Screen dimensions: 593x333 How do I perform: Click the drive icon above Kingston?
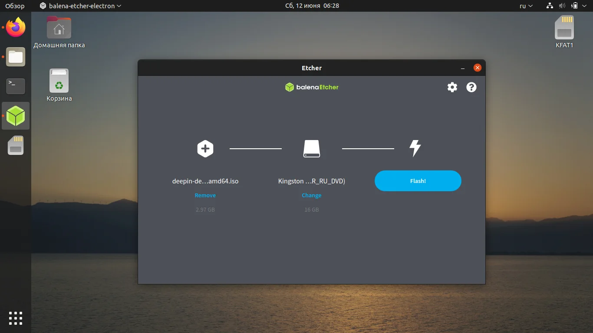click(312, 149)
